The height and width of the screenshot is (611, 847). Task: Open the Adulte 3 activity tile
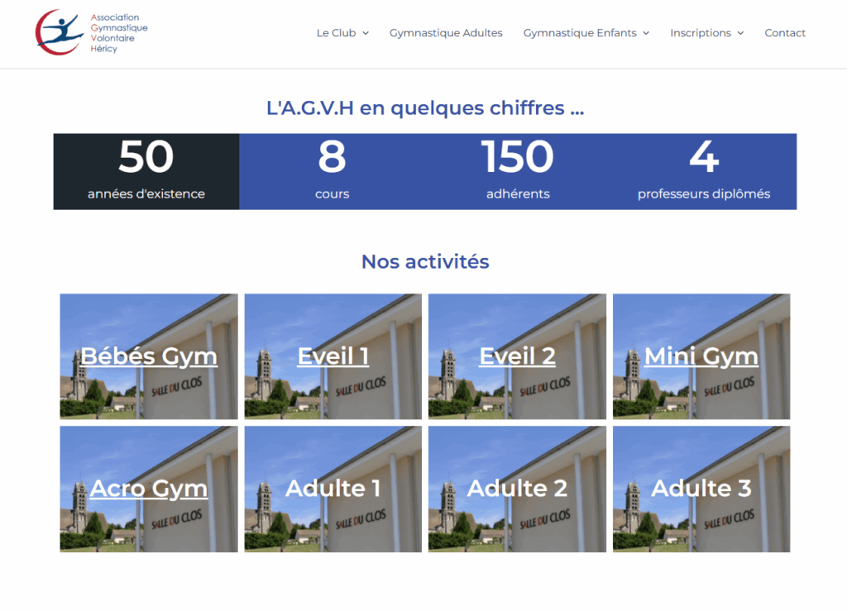[x=701, y=489]
